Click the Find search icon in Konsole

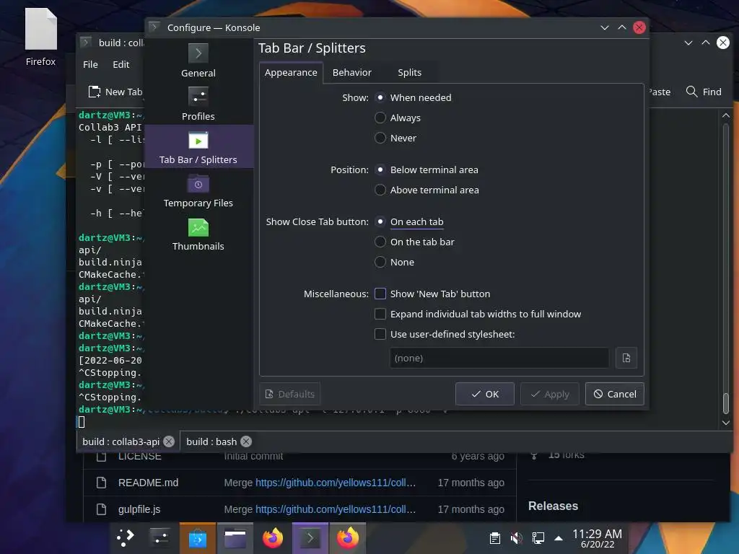691,92
